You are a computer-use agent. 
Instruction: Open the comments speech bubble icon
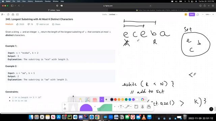click(x=198, y=14)
